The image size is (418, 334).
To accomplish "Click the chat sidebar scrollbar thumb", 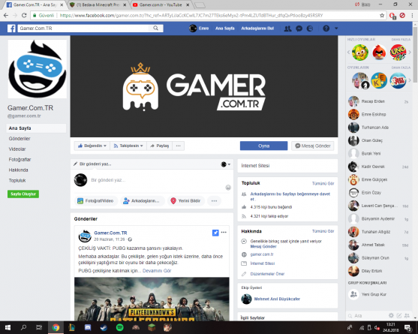I will (415, 55).
